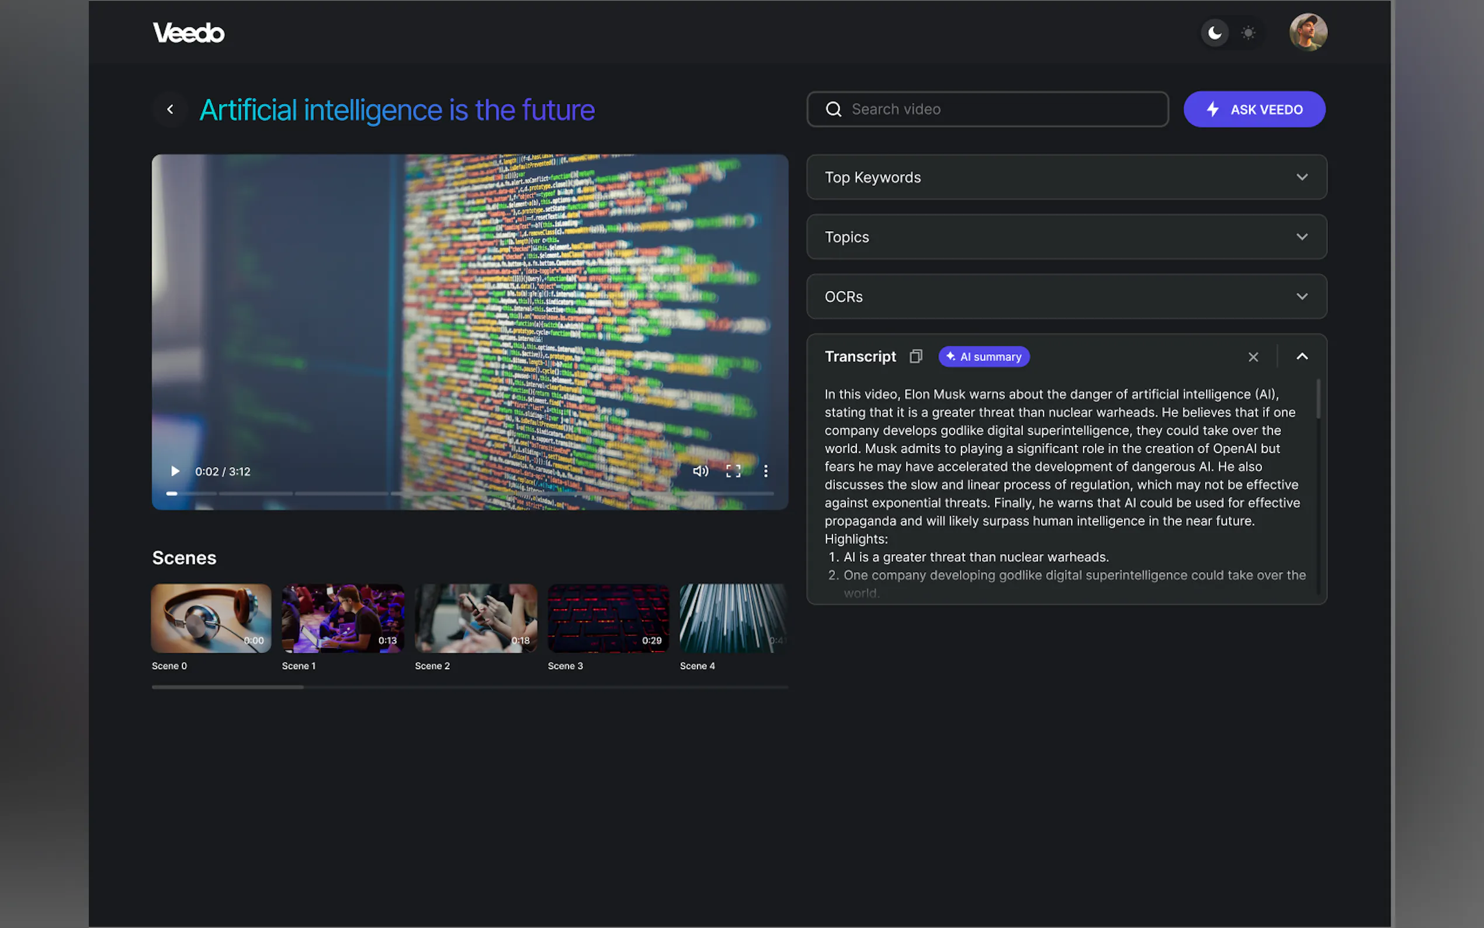Click the video progress bar
Viewport: 1484px width, 928px height.
coord(469,493)
